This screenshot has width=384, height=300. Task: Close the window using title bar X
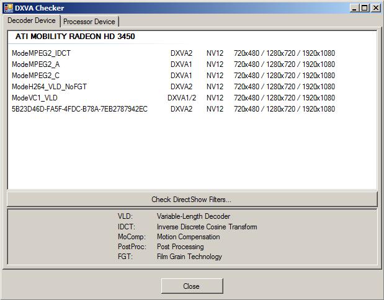coord(376,8)
